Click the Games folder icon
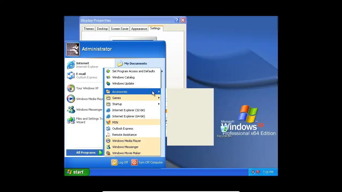 coord(108,98)
